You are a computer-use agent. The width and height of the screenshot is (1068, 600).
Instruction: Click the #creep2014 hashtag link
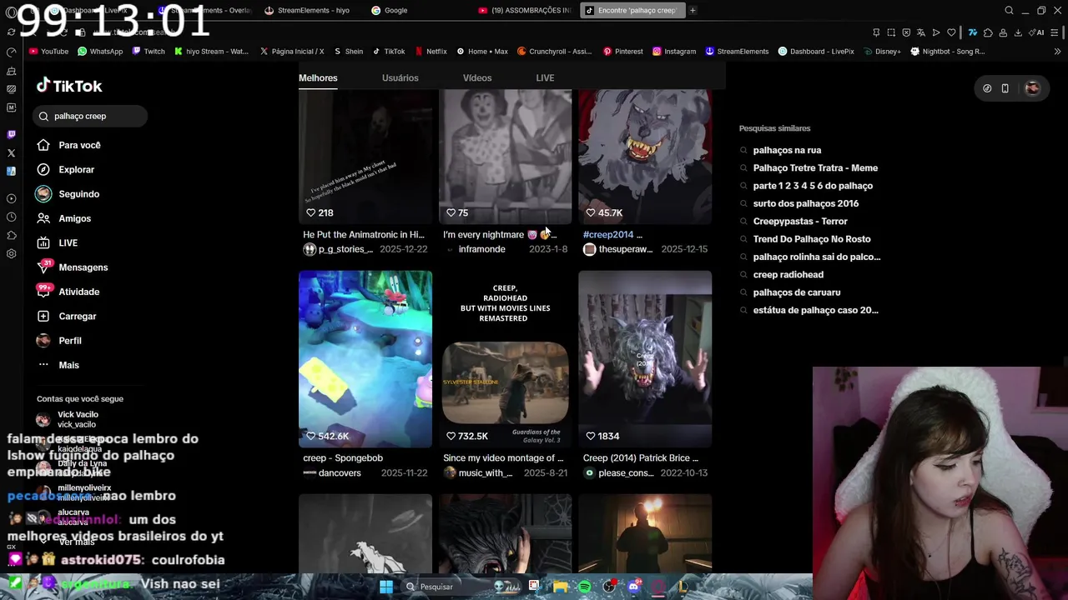click(607, 234)
